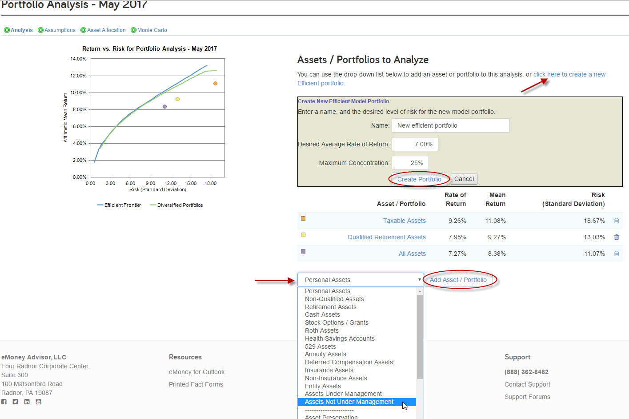Select the Monte Carlo radio option
The height and width of the screenshot is (419, 629).
click(133, 30)
